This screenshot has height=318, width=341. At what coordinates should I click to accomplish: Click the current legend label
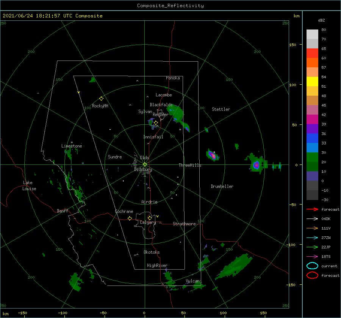(329, 266)
